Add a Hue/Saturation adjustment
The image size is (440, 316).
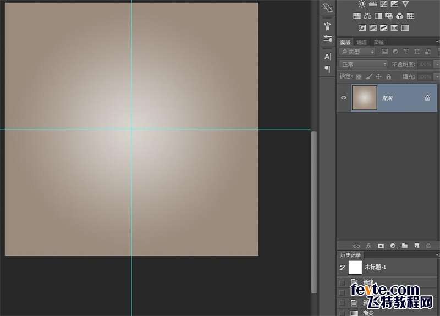(x=356, y=16)
